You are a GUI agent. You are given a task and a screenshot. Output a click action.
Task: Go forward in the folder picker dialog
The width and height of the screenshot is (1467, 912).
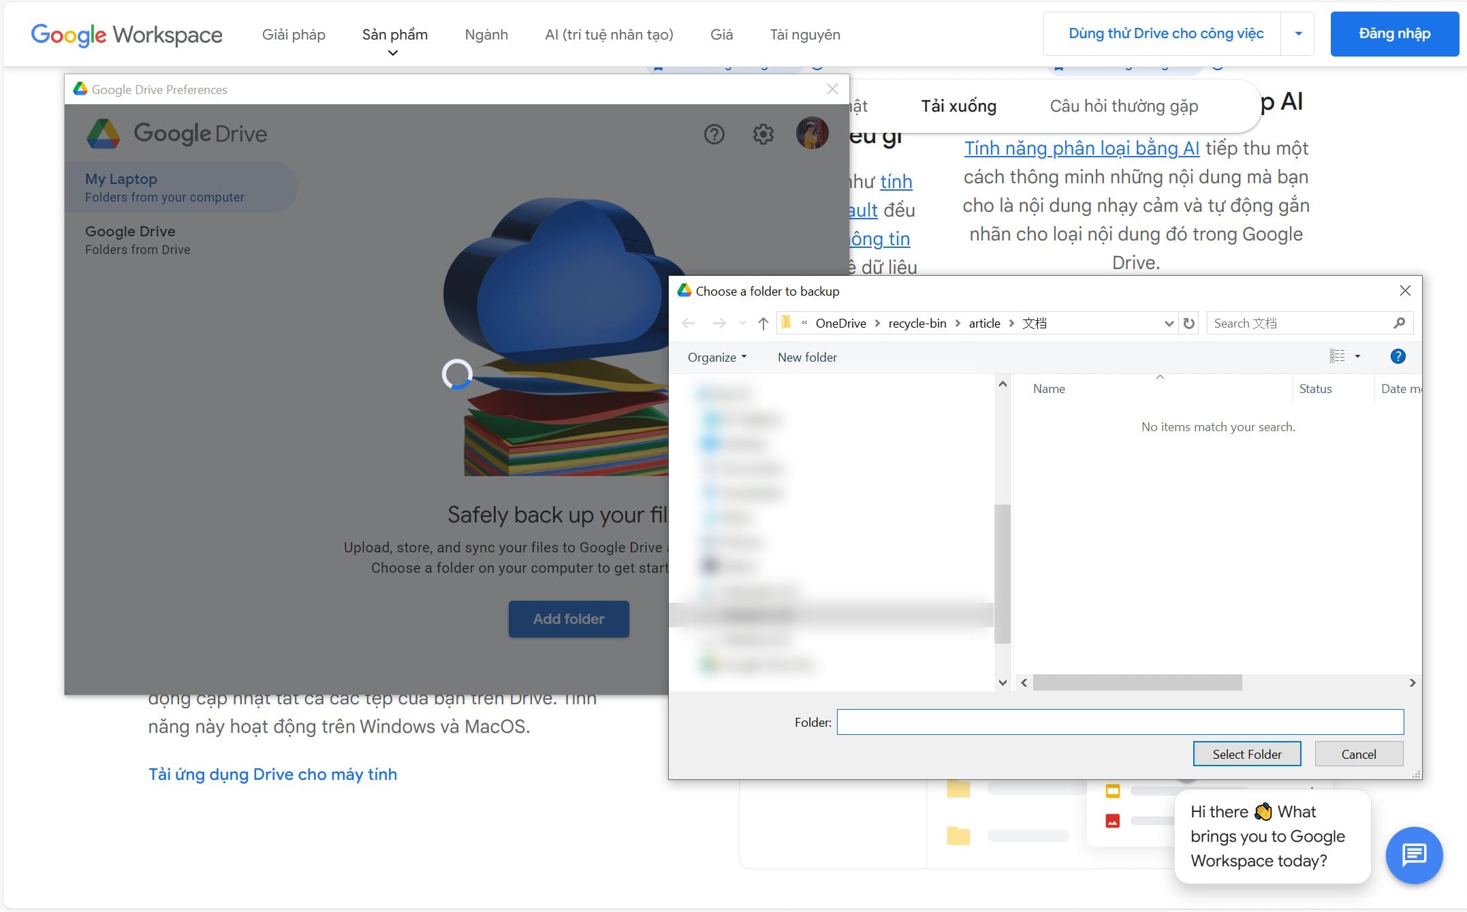click(x=719, y=324)
